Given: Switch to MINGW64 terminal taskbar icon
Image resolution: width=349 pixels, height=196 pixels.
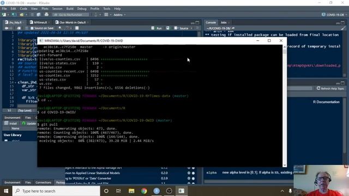Looking at the screenshot, I should point(182,191).
